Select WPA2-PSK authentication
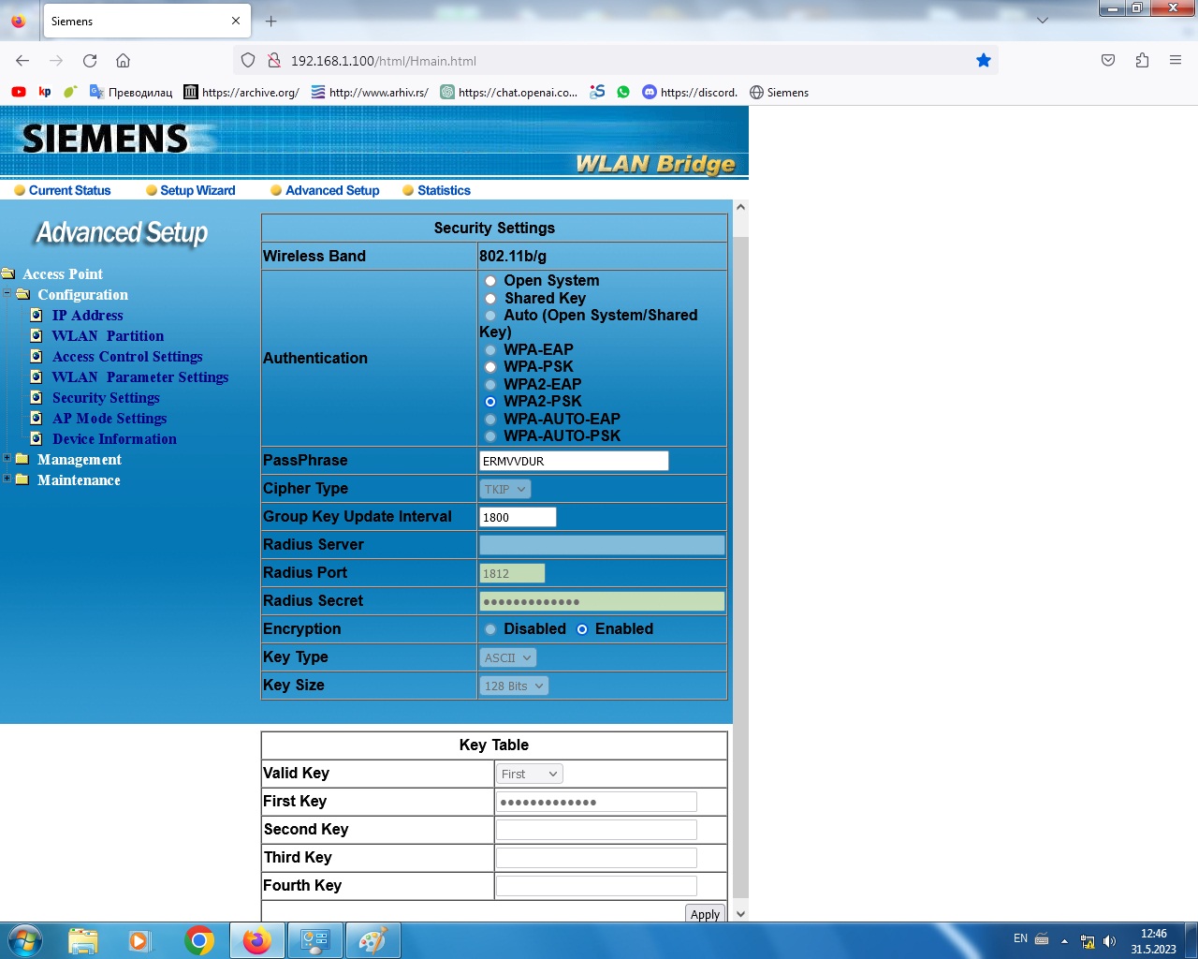Image resolution: width=1198 pixels, height=959 pixels. click(x=490, y=402)
